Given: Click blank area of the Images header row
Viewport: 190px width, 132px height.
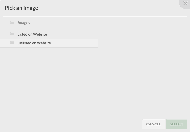Looking at the screenshot, I should pyautogui.click(x=64, y=23).
